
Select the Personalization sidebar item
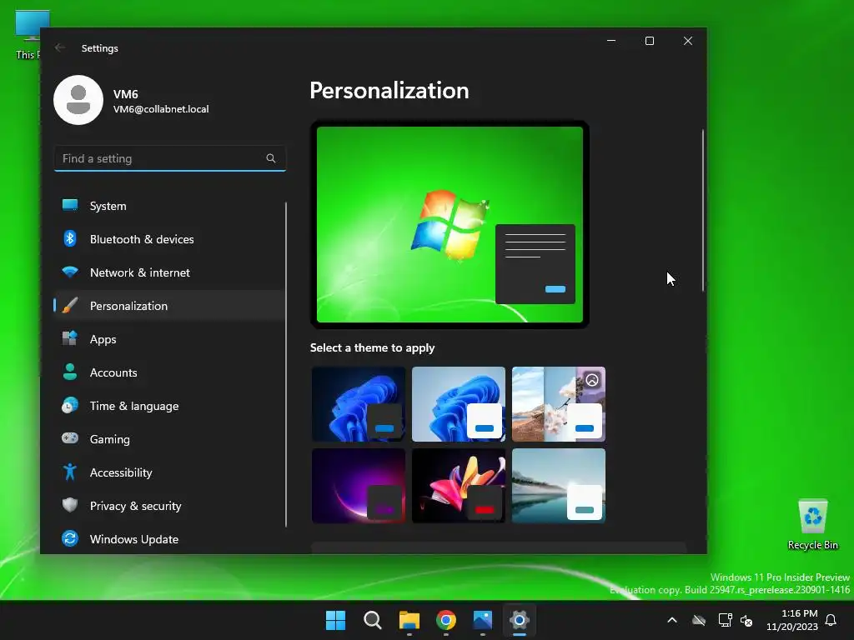[169, 306]
